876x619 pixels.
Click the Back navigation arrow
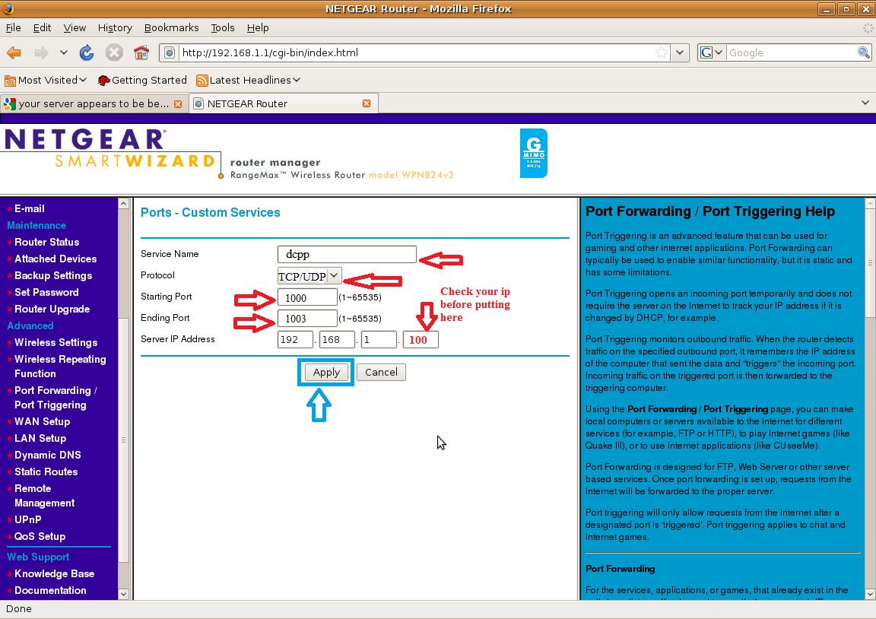pyautogui.click(x=14, y=52)
